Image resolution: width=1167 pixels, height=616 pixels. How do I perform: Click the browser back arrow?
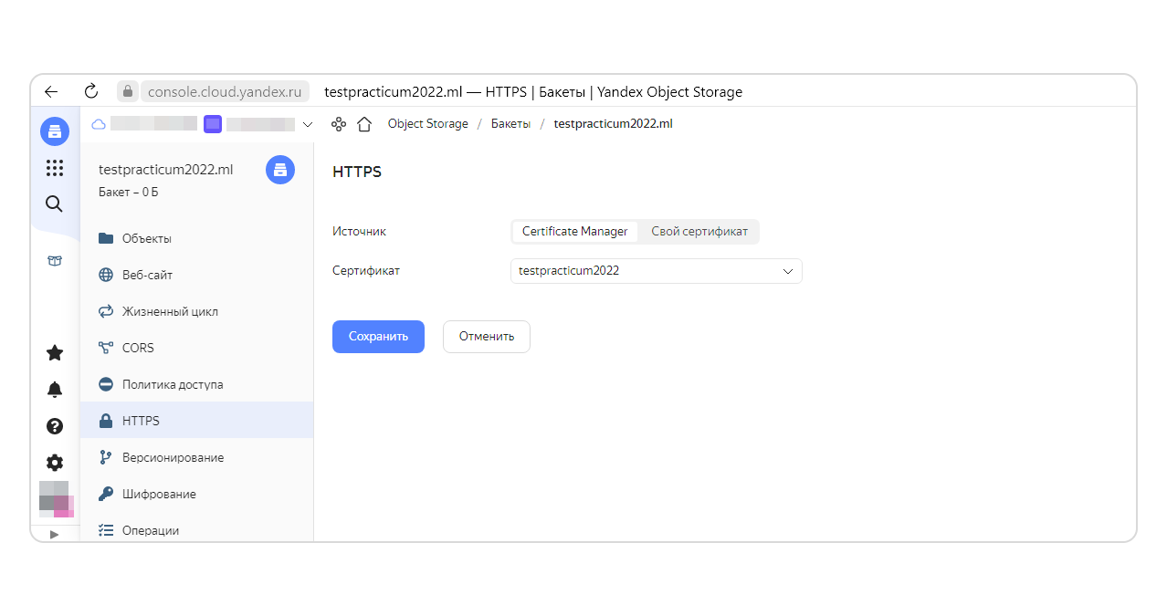tap(51, 91)
